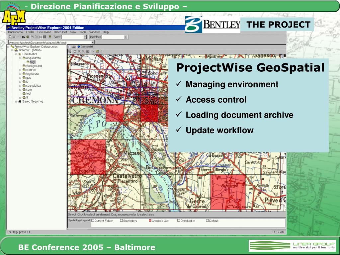Viewport: 340px width, 255px height.
Task: Click the 11:12 AM status bar clock
Action: point(278,232)
